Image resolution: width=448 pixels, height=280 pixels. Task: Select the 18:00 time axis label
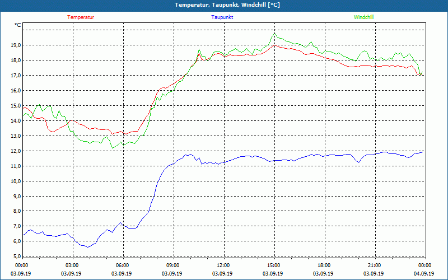(x=324, y=265)
